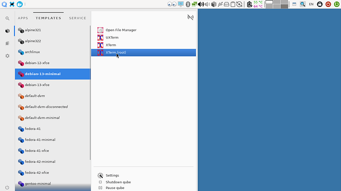Image resolution: width=341 pixels, height=191 pixels.
Task: Click the temperature sensor readout
Action: click(258, 4)
